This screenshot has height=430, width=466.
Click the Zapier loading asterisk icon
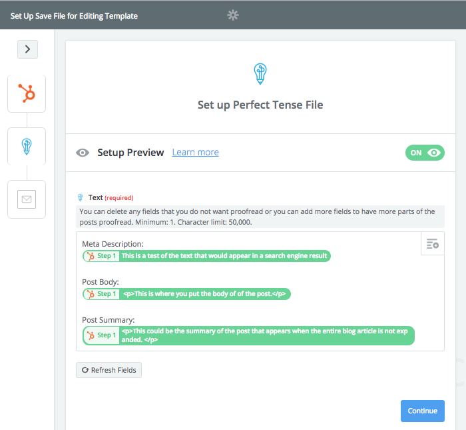tap(233, 15)
